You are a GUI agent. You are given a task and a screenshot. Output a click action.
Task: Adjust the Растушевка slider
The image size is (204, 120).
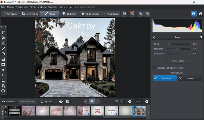pyautogui.click(x=178, y=49)
